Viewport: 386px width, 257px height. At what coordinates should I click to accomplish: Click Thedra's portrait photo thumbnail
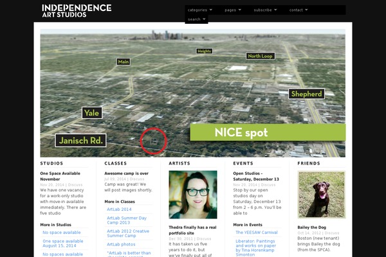click(x=193, y=195)
